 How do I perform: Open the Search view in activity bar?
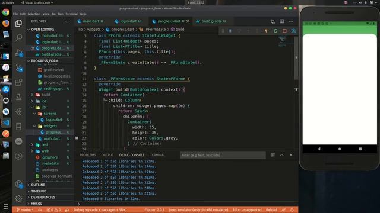point(18,38)
